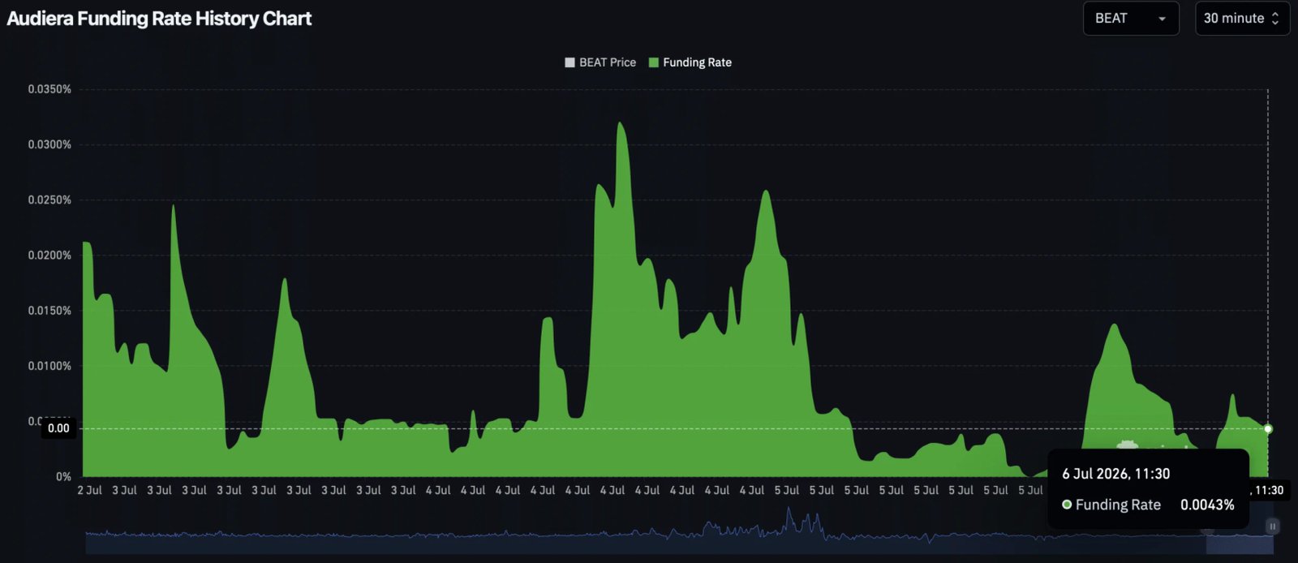Click the tooltip date 6 Jul 2026
Image resolution: width=1298 pixels, height=563 pixels.
(1095, 474)
